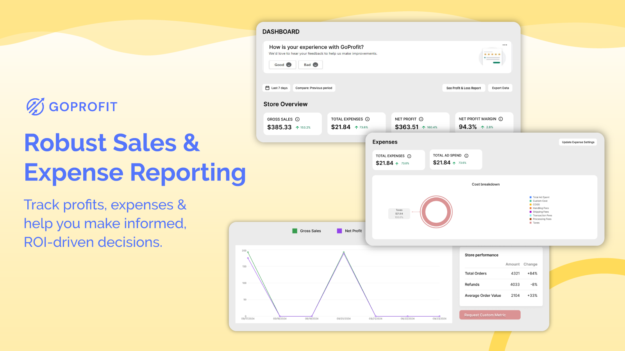Toggle Net Profit series in line chart legend
This screenshot has width=625, height=351.
350,231
